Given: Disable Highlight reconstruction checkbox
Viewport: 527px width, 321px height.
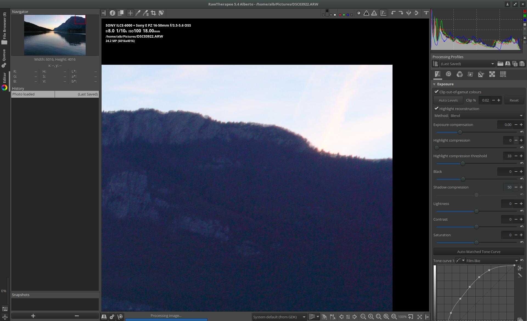Looking at the screenshot, I should coord(436,109).
